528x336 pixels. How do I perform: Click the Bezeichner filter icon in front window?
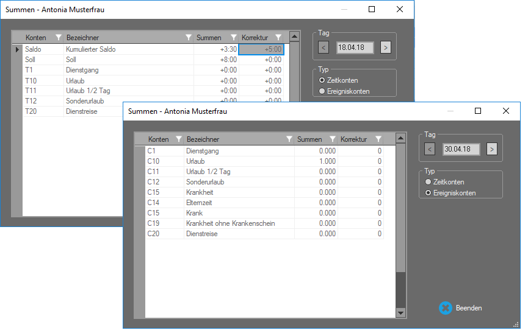289,139
